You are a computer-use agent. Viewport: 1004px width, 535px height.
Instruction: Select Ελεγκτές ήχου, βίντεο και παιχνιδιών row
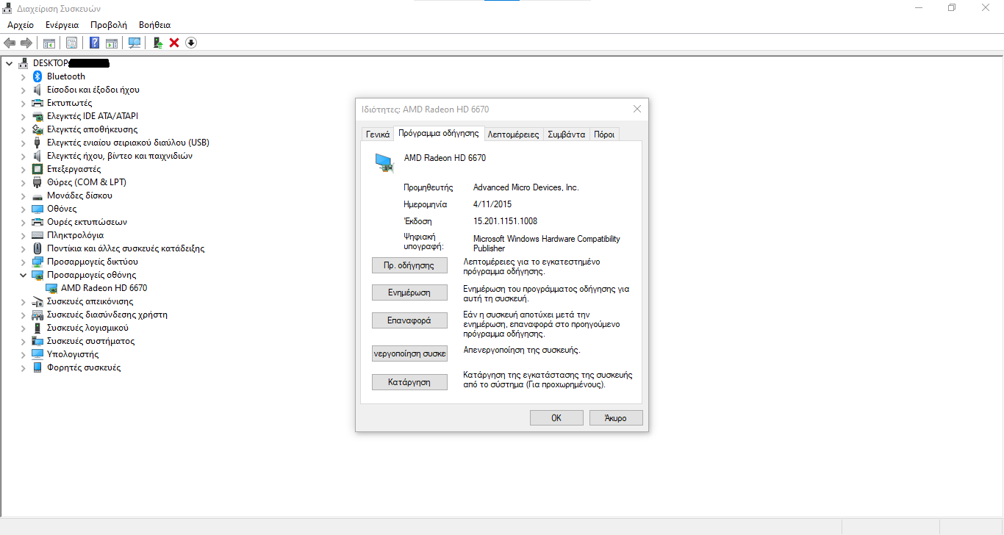pos(119,156)
